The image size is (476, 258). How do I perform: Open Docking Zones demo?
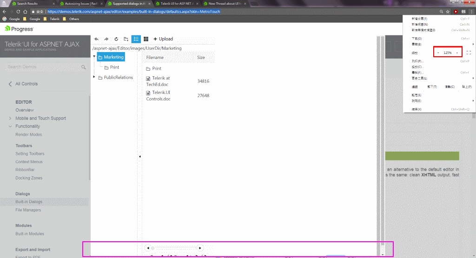pyautogui.click(x=29, y=178)
